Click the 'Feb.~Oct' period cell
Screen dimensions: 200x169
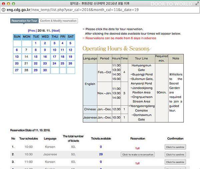tap(104, 72)
